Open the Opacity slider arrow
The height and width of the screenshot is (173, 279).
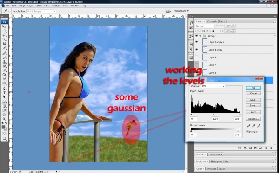point(233,26)
